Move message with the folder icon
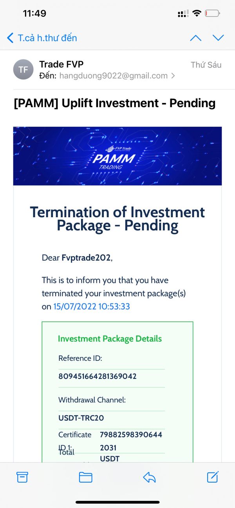The width and height of the screenshot is (235, 508). point(85,477)
